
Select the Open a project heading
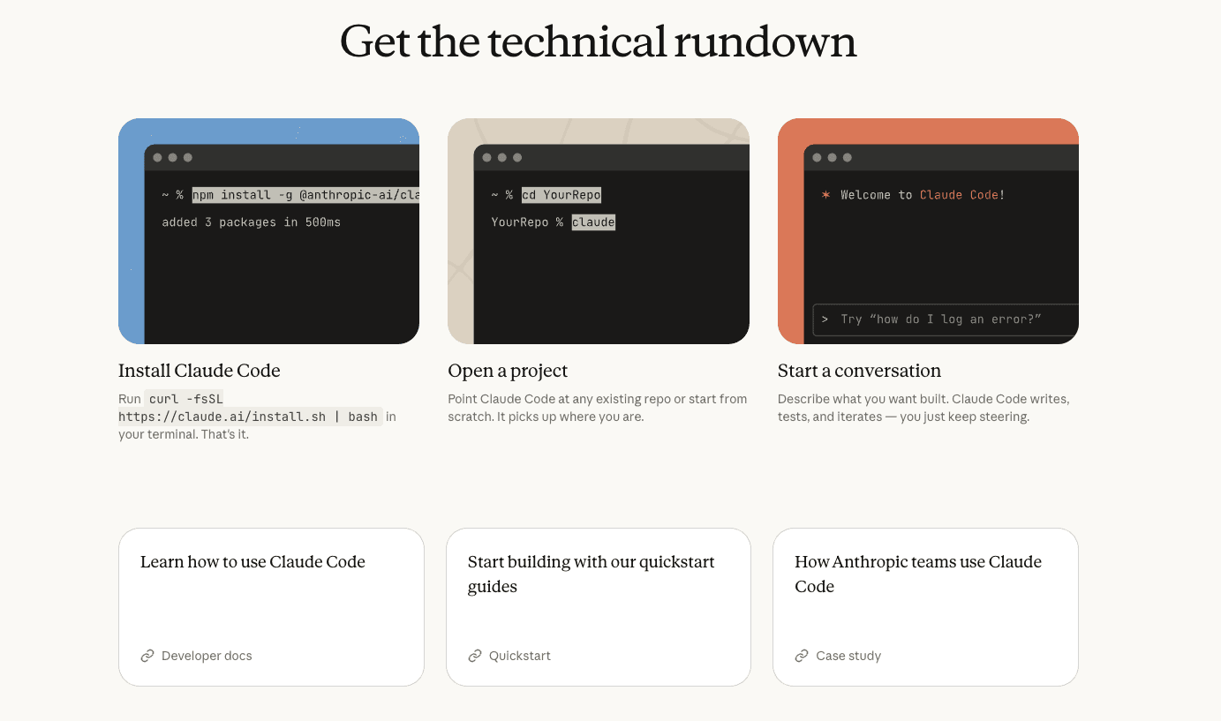[x=508, y=371]
